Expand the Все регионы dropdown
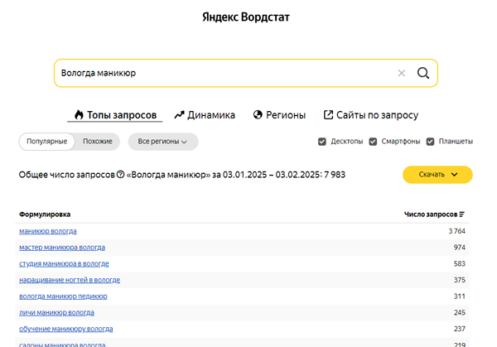 [162, 142]
